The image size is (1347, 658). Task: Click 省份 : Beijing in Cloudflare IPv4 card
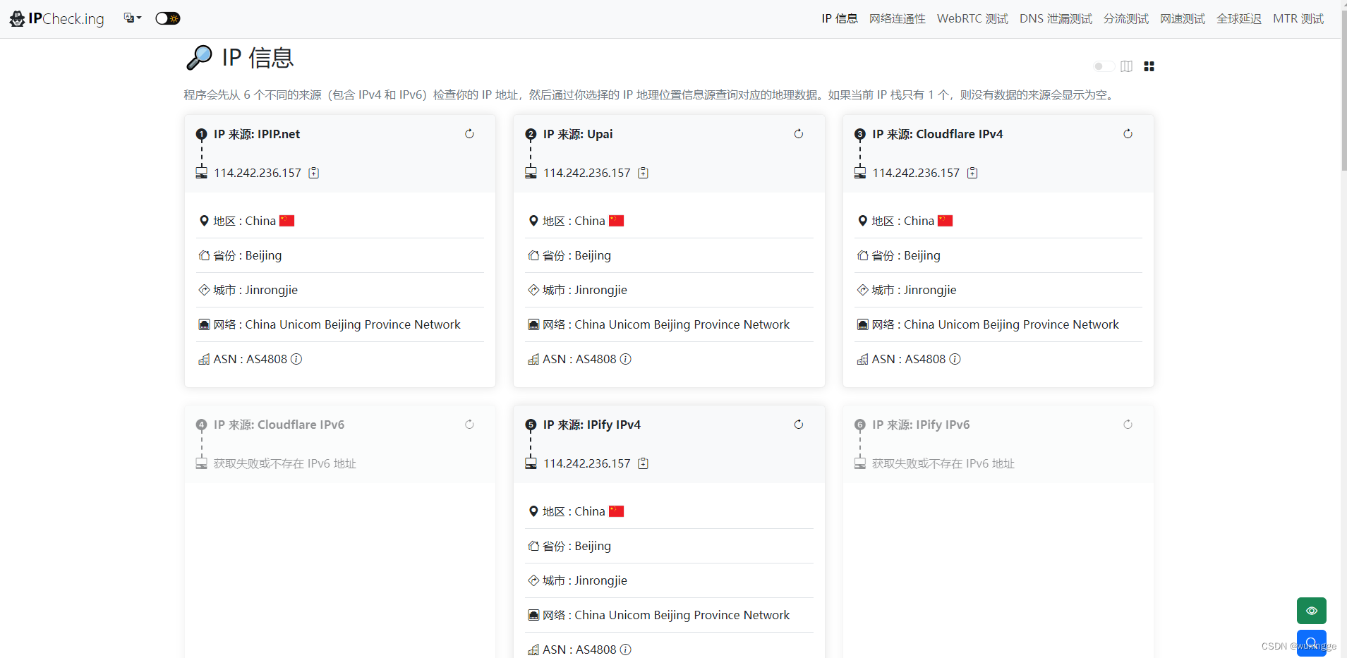pos(906,255)
